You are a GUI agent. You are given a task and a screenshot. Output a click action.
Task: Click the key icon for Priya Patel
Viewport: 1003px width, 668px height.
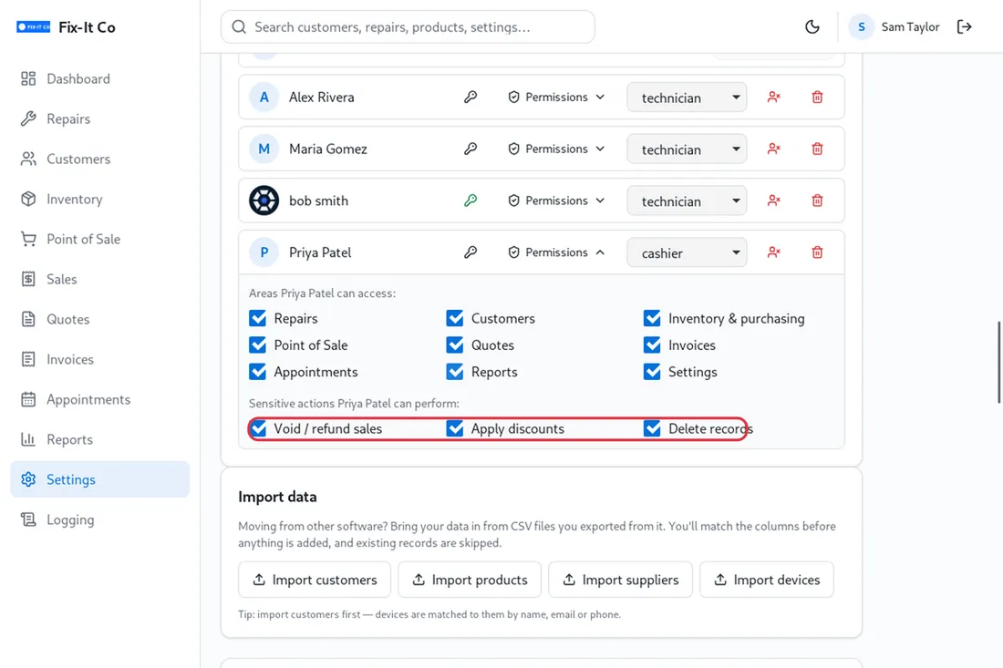click(470, 252)
